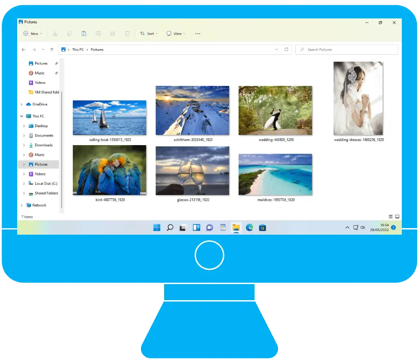Click the Delete icon in the toolbar
Image resolution: width=419 pixels, height=361 pixels.
127,34
